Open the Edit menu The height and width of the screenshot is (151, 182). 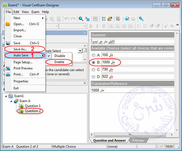[x=16, y=12]
